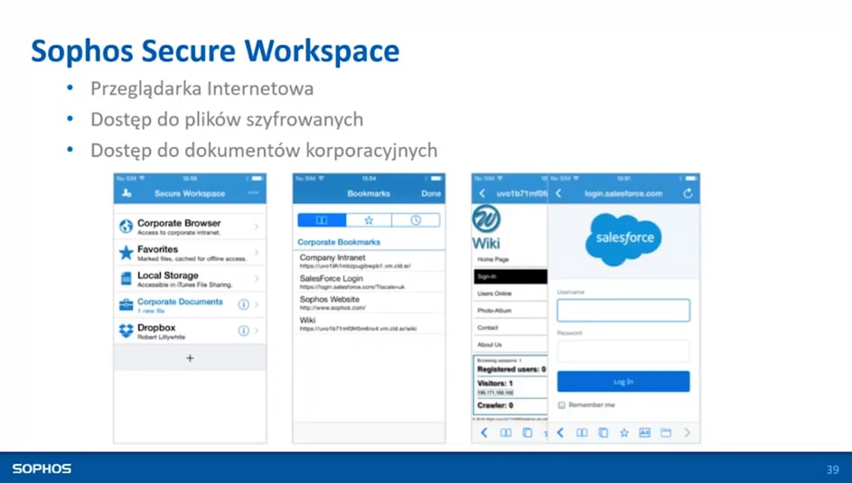Expand the Favorites row chevron
The image size is (852, 483).
(257, 253)
